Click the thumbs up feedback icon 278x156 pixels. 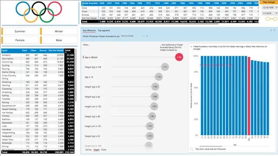(x=271, y=30)
